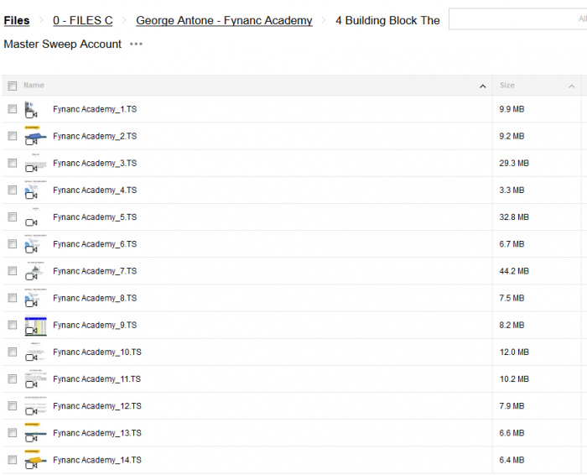Tick the checkbox for Fynanc Academy_3.TS
The height and width of the screenshot is (475, 587).
tap(13, 163)
